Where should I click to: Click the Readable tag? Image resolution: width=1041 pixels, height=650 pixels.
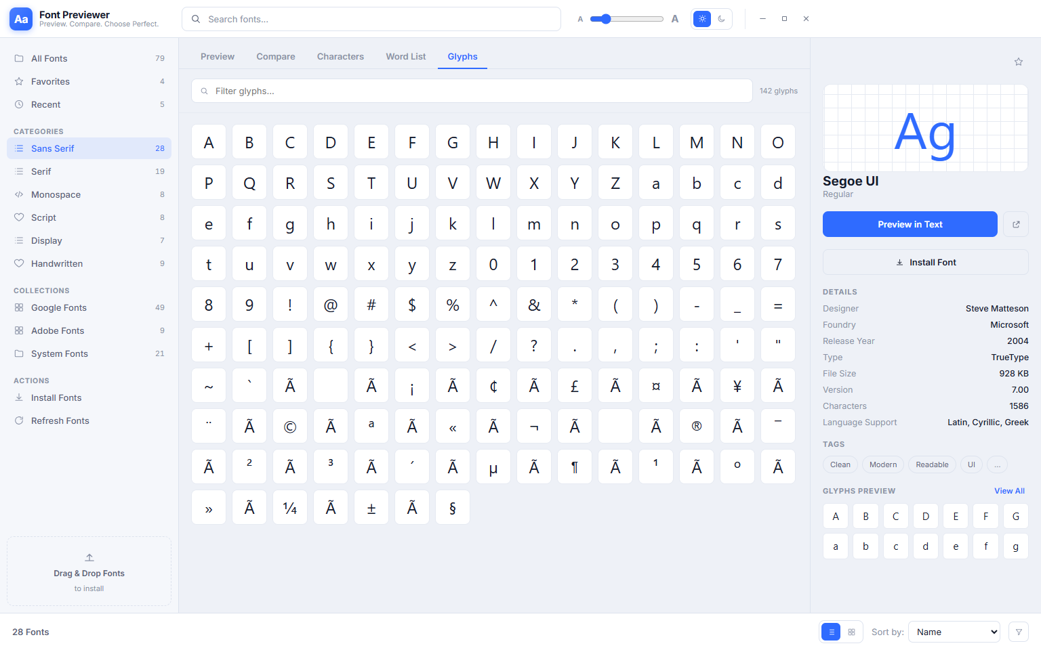(x=932, y=464)
